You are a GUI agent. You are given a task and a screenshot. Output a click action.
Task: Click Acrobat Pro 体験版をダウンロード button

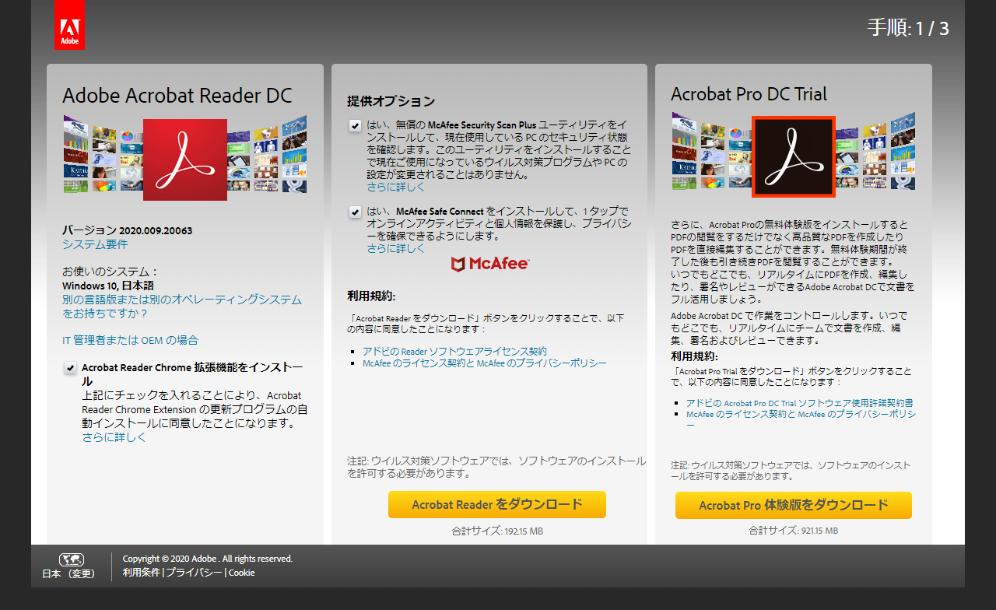(x=794, y=505)
